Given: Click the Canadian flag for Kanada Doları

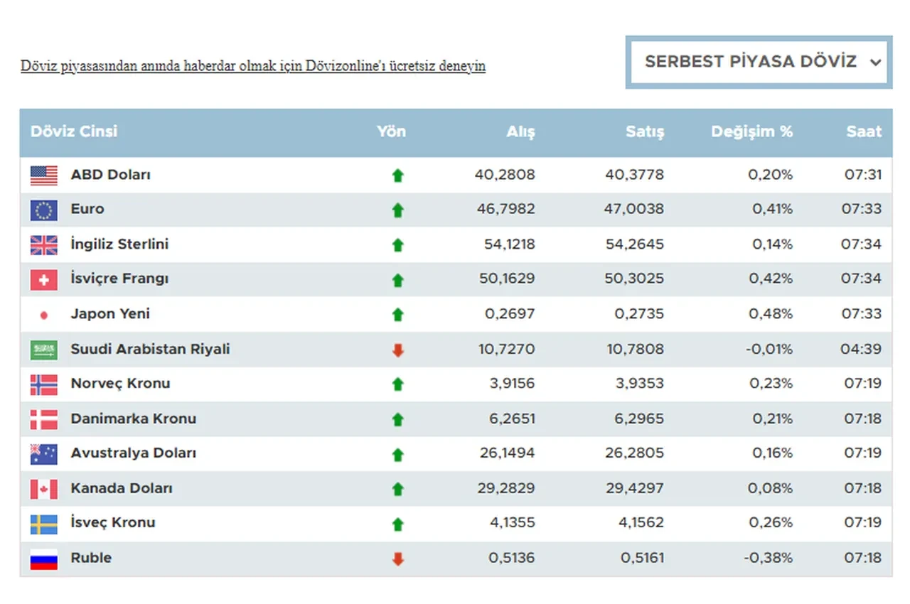Looking at the screenshot, I should coord(43,489).
